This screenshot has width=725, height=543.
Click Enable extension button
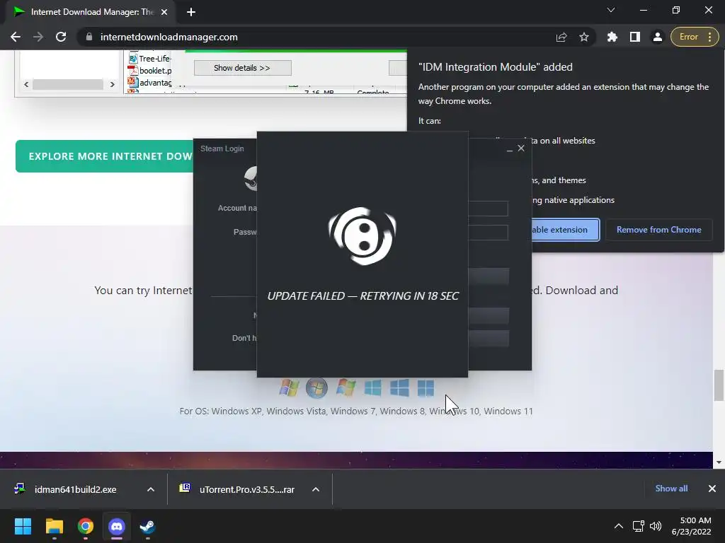[x=565, y=230]
